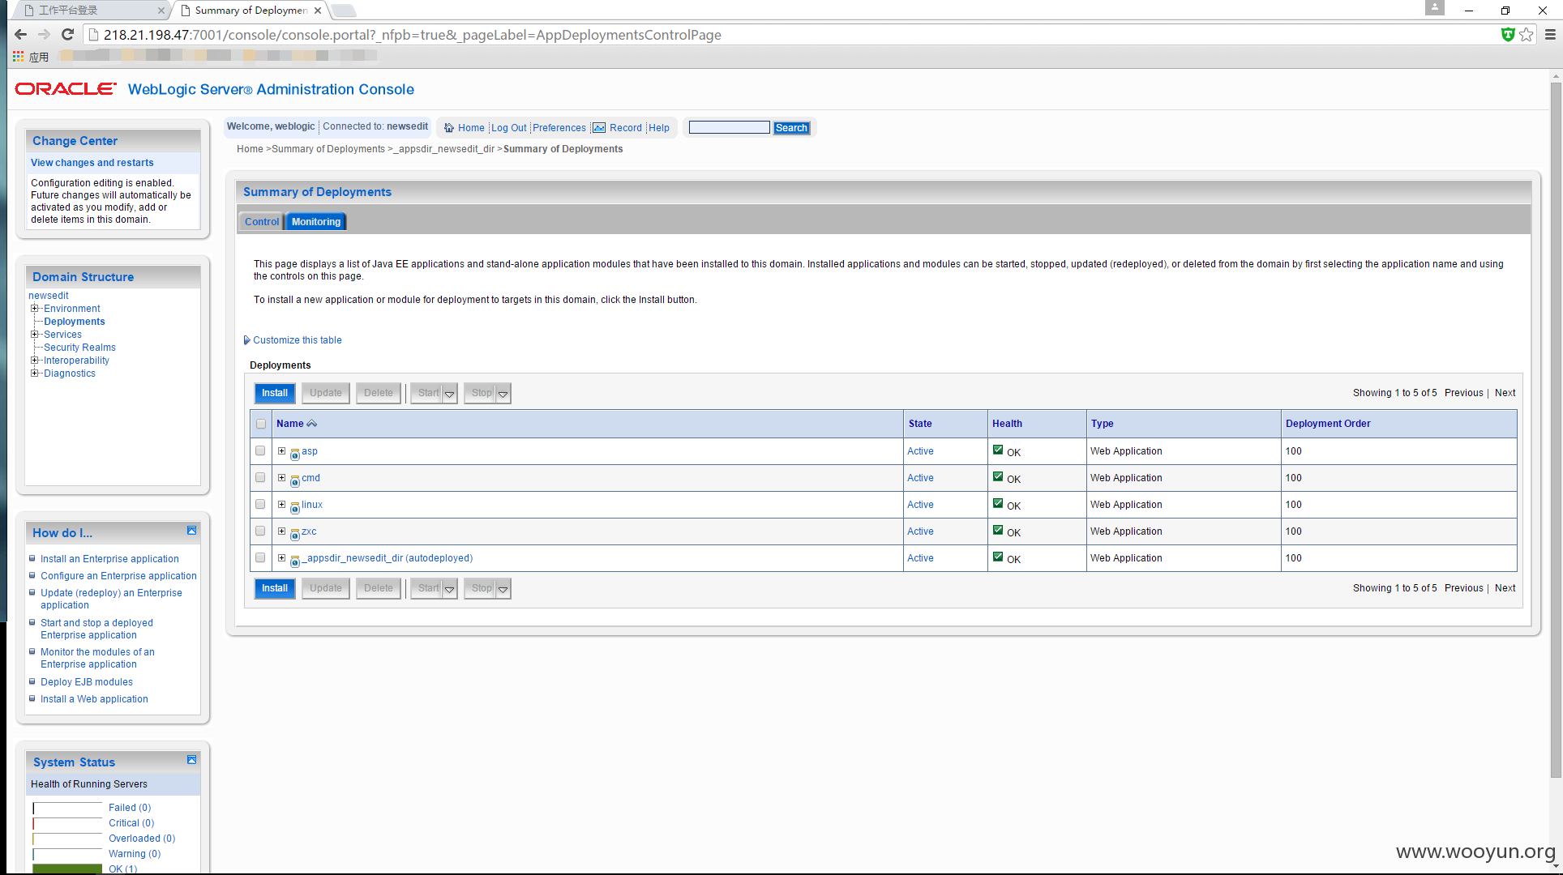Screen dimensions: 1563x875
Task: Click the Record icon in toolbar
Action: (599, 128)
